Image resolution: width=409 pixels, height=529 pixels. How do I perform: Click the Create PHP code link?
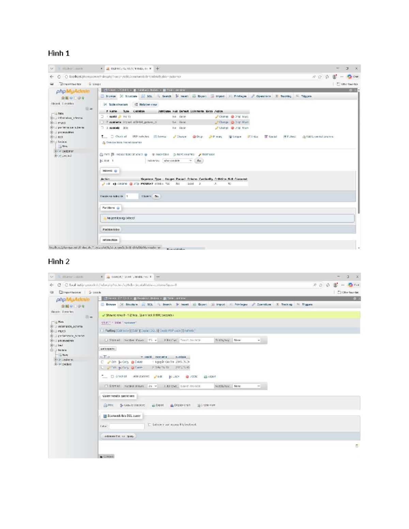pos(170,331)
